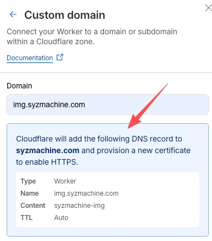The height and width of the screenshot is (241, 212).
Task: Select the Type value Worker
Action: click(x=65, y=181)
